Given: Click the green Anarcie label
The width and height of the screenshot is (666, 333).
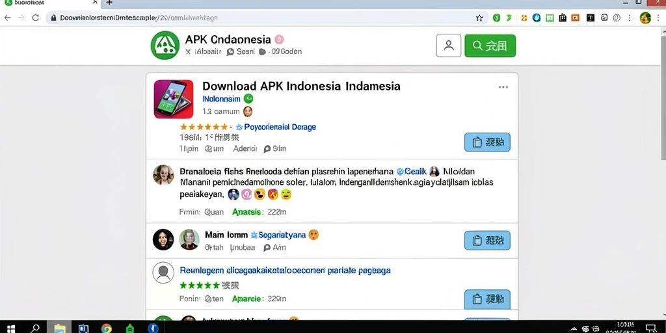Looking at the screenshot, I should click(248, 299).
